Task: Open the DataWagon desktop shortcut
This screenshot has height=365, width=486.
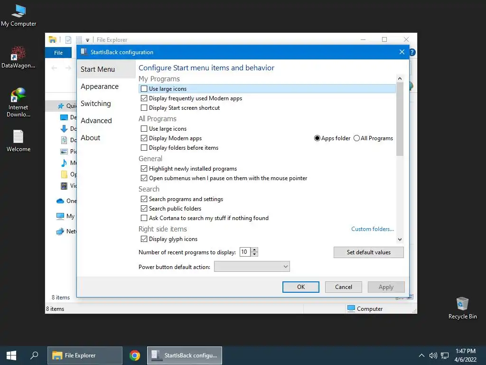Action: (18, 57)
